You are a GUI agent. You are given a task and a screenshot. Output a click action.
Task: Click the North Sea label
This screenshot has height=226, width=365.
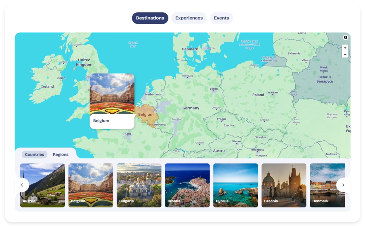[133, 44]
